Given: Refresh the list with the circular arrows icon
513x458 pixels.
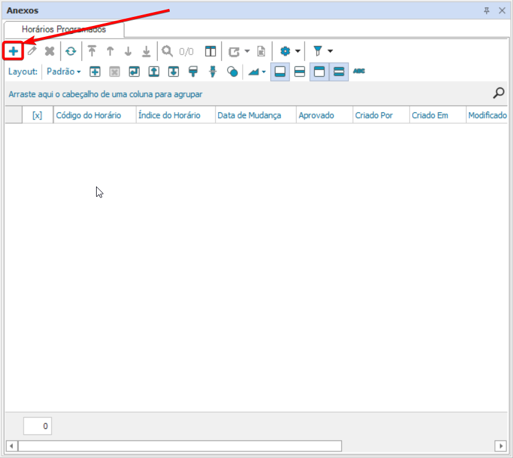Looking at the screenshot, I should click(x=71, y=51).
